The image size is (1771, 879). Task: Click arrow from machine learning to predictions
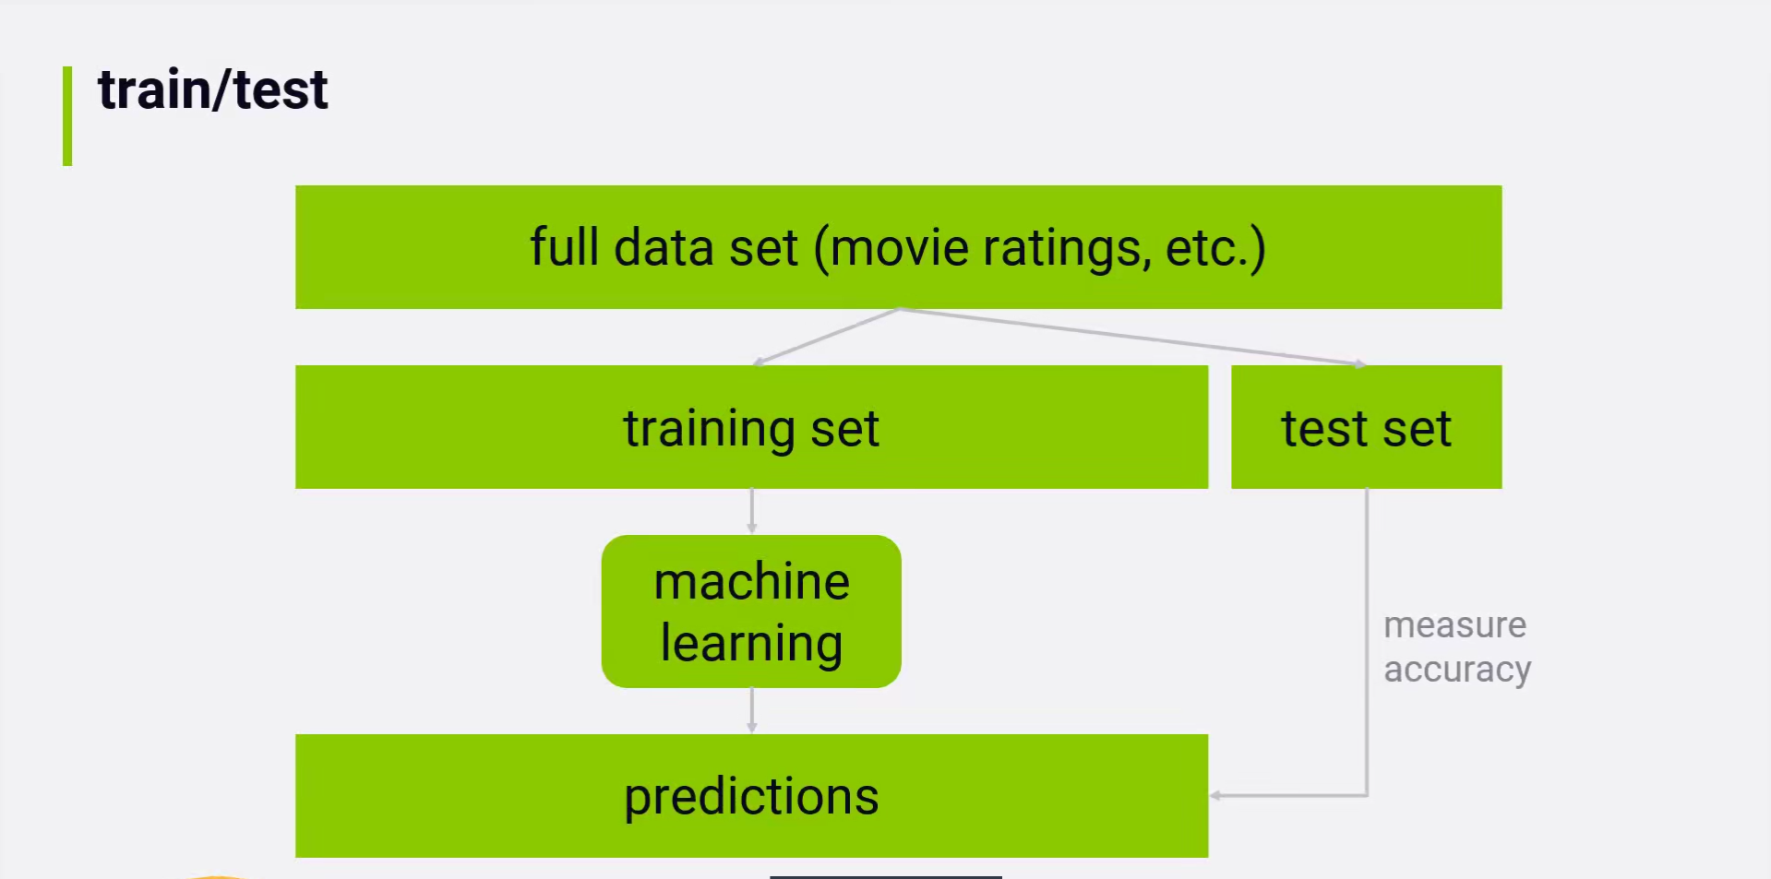752,710
